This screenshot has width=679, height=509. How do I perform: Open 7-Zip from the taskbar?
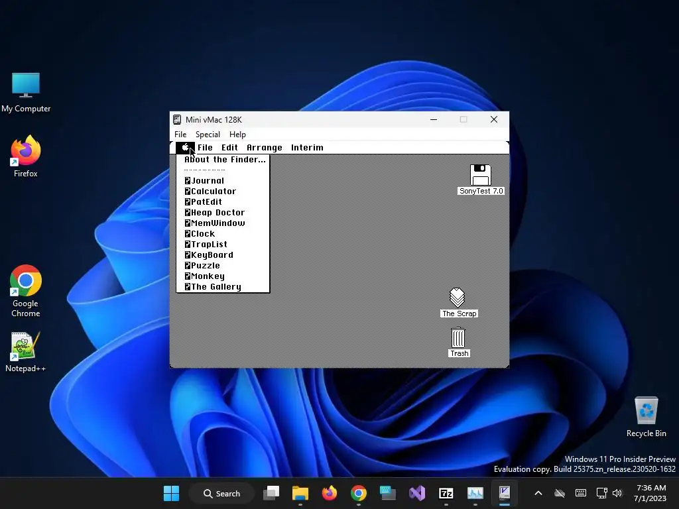point(446,493)
